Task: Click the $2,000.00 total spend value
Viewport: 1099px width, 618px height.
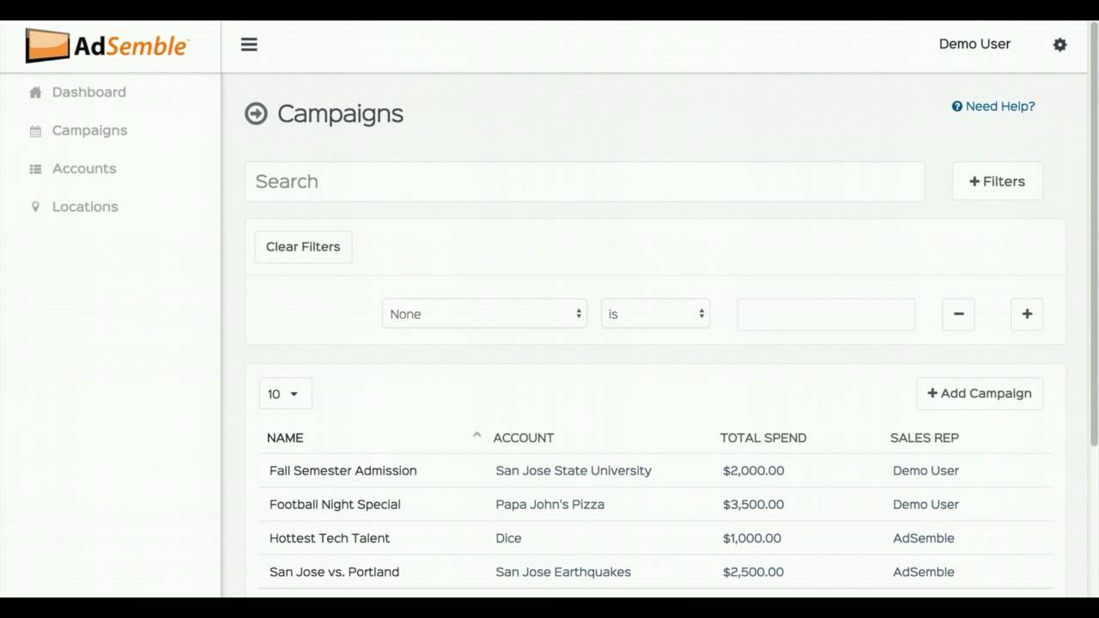Action: [753, 470]
